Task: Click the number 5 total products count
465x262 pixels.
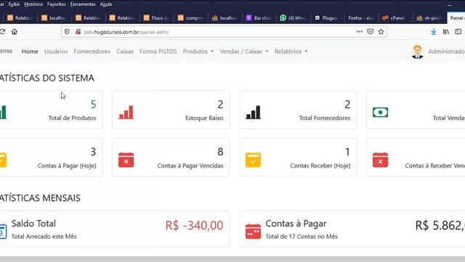Action: click(x=93, y=104)
